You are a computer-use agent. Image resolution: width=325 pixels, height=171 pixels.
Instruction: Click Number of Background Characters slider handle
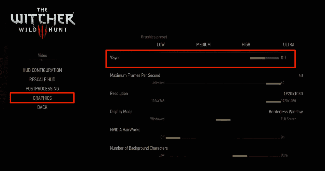[240, 156]
